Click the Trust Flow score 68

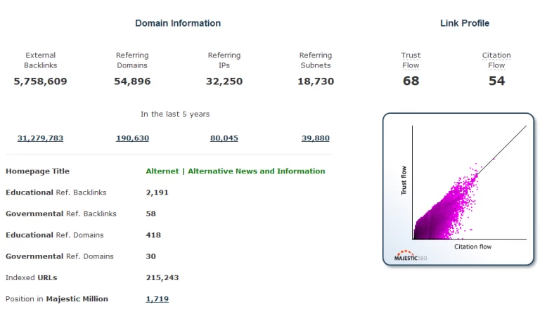(411, 81)
